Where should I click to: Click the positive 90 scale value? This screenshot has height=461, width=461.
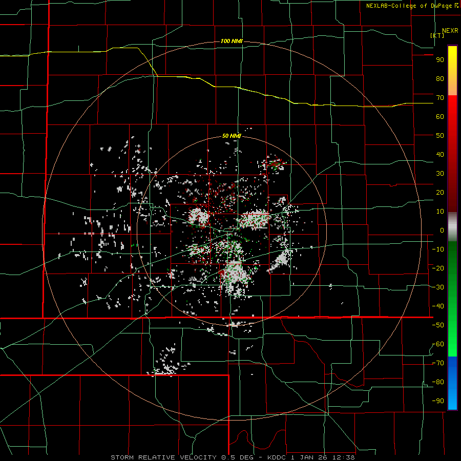coord(440,60)
